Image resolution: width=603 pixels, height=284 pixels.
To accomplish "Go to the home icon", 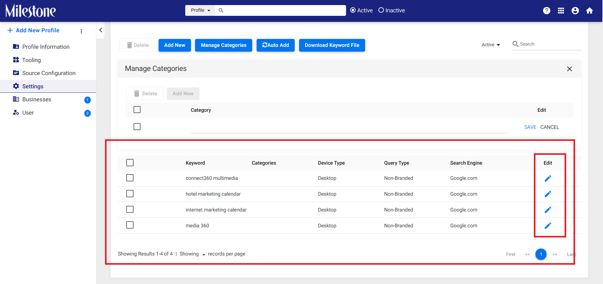I will [589, 11].
